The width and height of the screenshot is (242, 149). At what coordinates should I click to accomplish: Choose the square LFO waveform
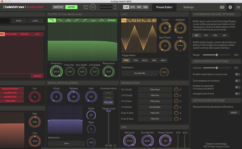tap(134, 20)
